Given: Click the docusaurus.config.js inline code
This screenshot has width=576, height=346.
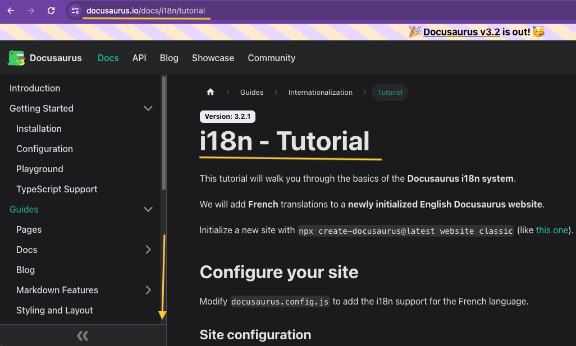Looking at the screenshot, I should [280, 302].
